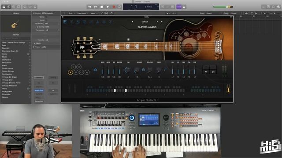The width and height of the screenshot is (282, 158).
Task: Select the highlighted orange circular mic mode button
Action: pos(70,72)
